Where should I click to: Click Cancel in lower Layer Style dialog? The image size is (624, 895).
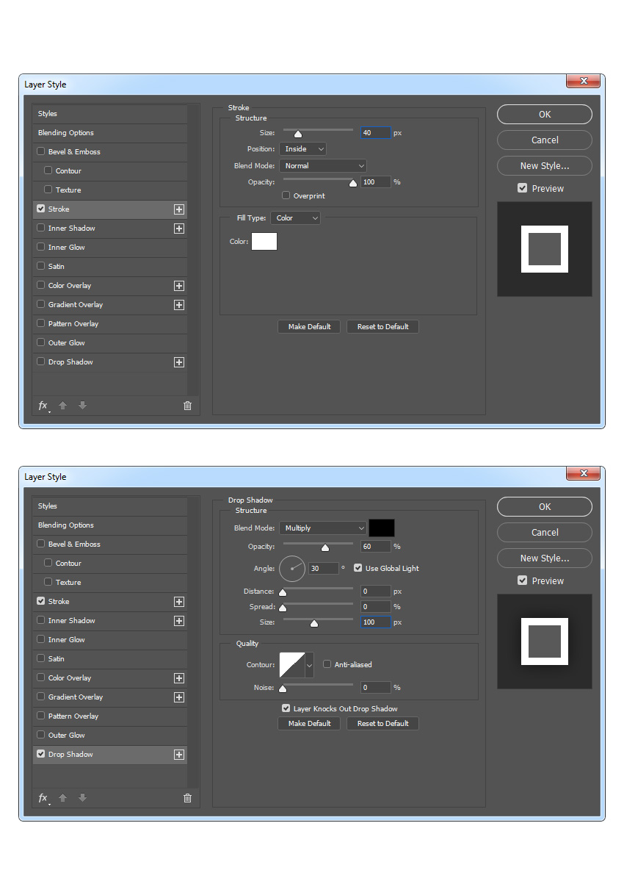[545, 532]
